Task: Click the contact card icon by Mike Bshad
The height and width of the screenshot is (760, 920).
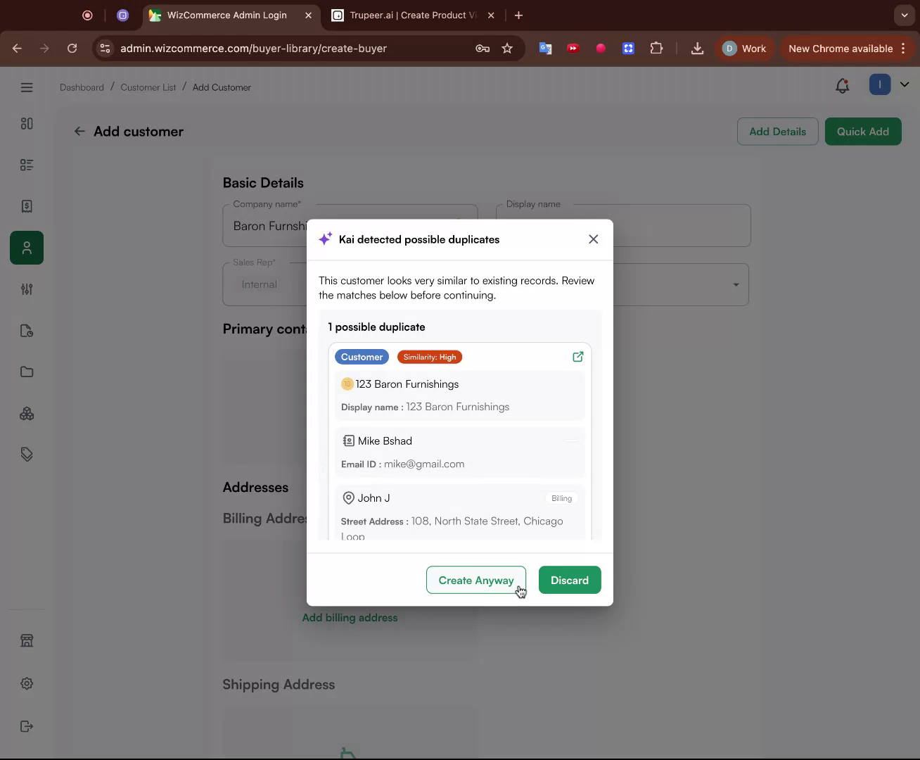Action: tap(348, 441)
